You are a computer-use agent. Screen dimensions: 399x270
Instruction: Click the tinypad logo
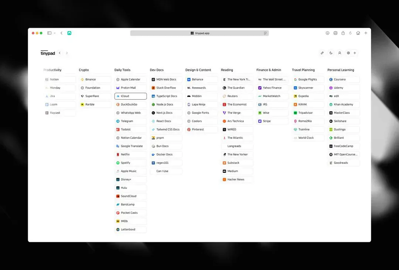[x=48, y=53]
